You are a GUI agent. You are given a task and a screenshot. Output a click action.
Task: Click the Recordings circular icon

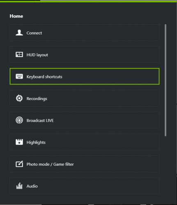click(19, 98)
